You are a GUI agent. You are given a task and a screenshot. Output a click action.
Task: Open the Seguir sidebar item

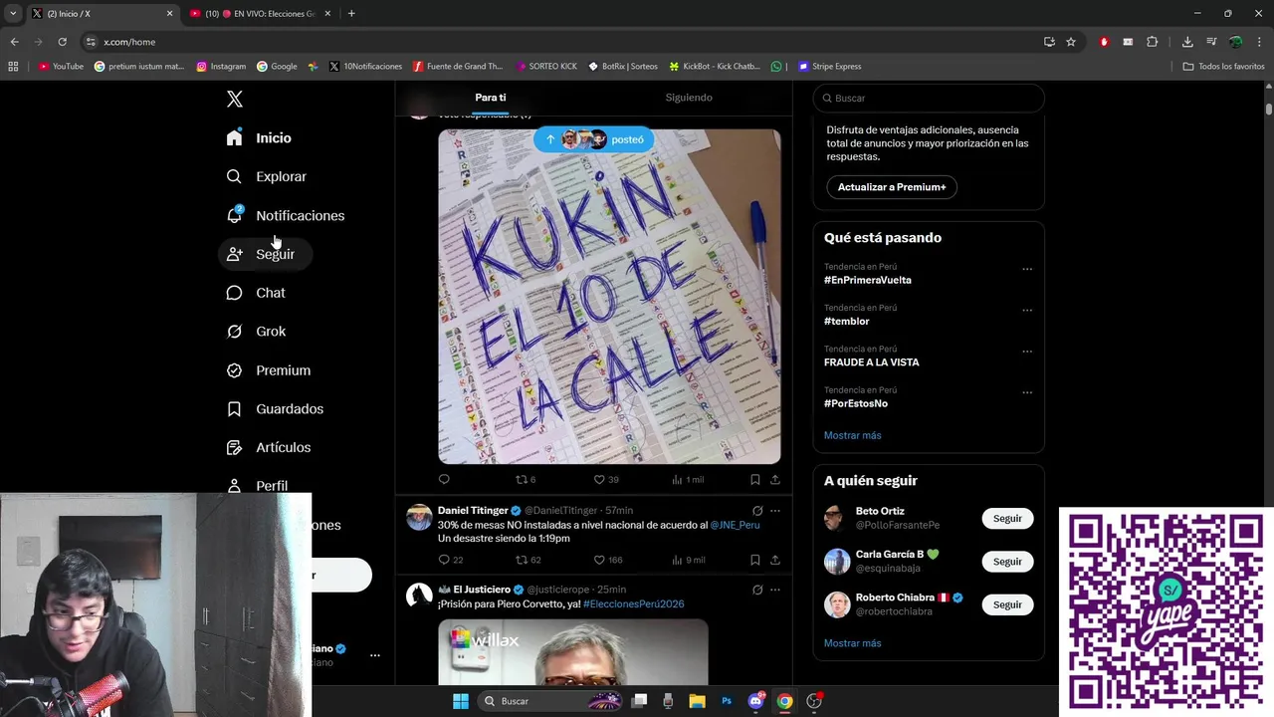(265, 254)
